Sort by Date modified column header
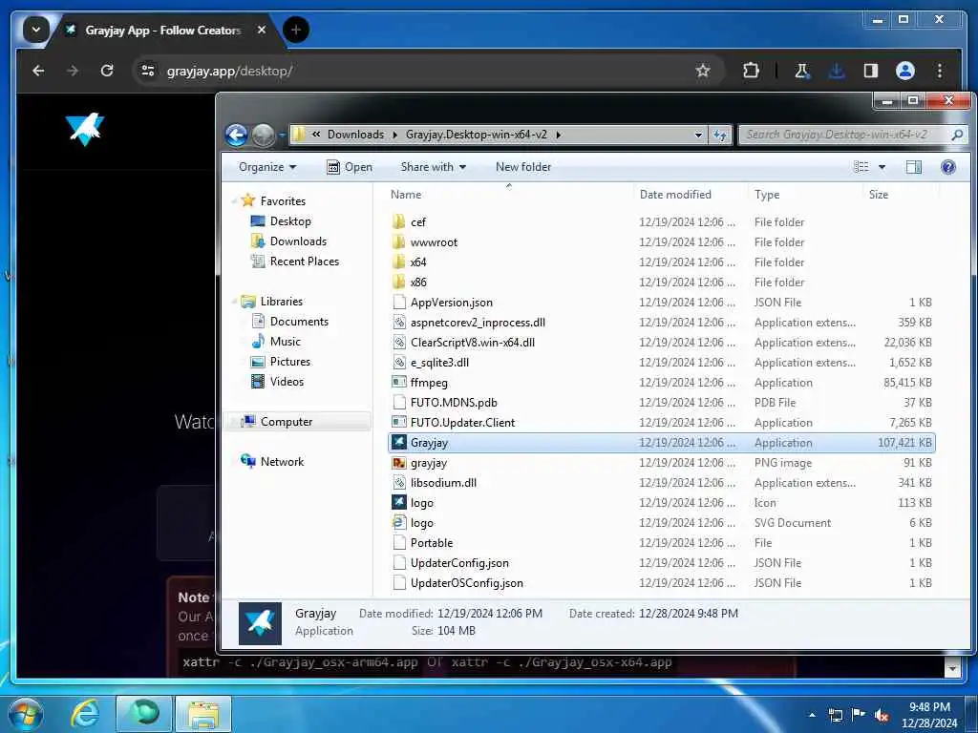978x733 pixels. click(675, 195)
